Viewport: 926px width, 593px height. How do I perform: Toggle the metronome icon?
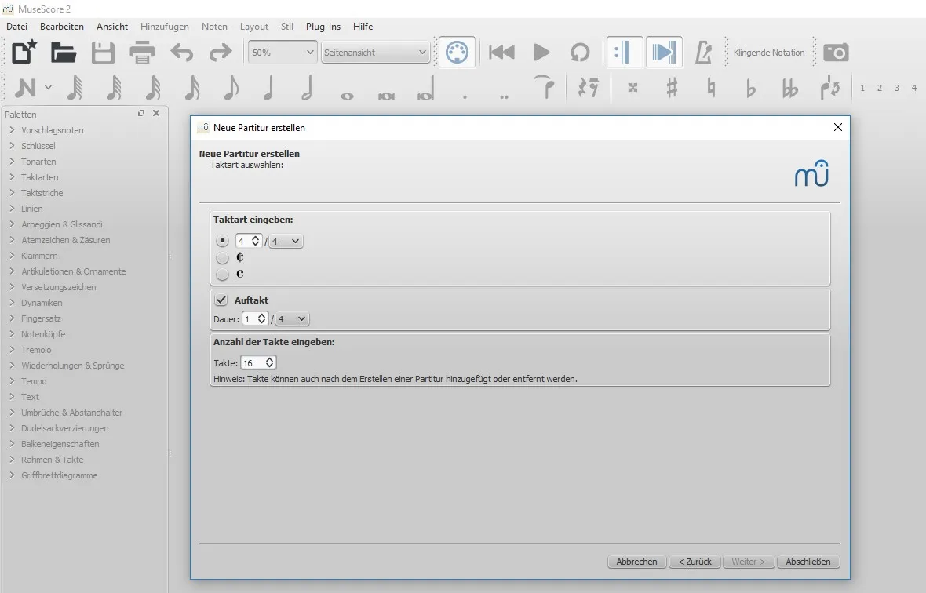click(x=703, y=53)
